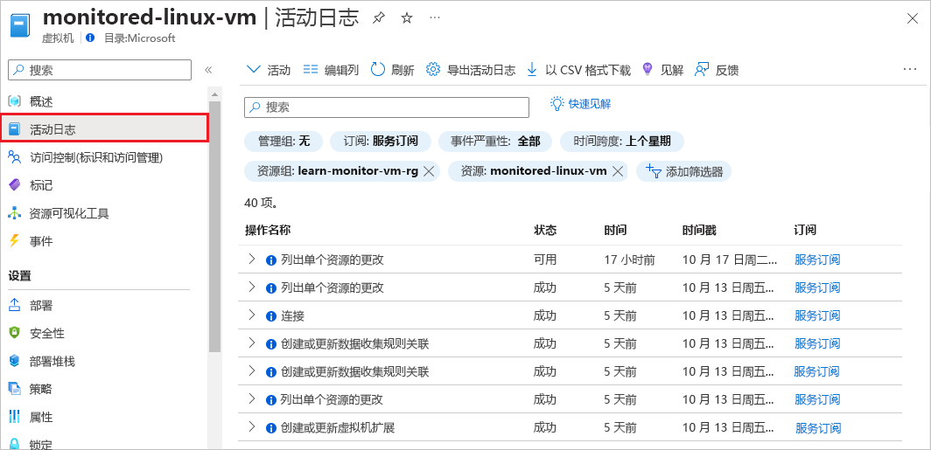Expand the 活动 dropdown in toolbar
The image size is (931, 450).
(269, 70)
